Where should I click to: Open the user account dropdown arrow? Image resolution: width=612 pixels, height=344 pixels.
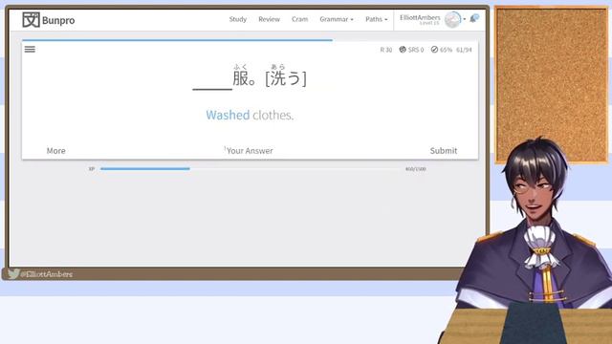(x=465, y=19)
